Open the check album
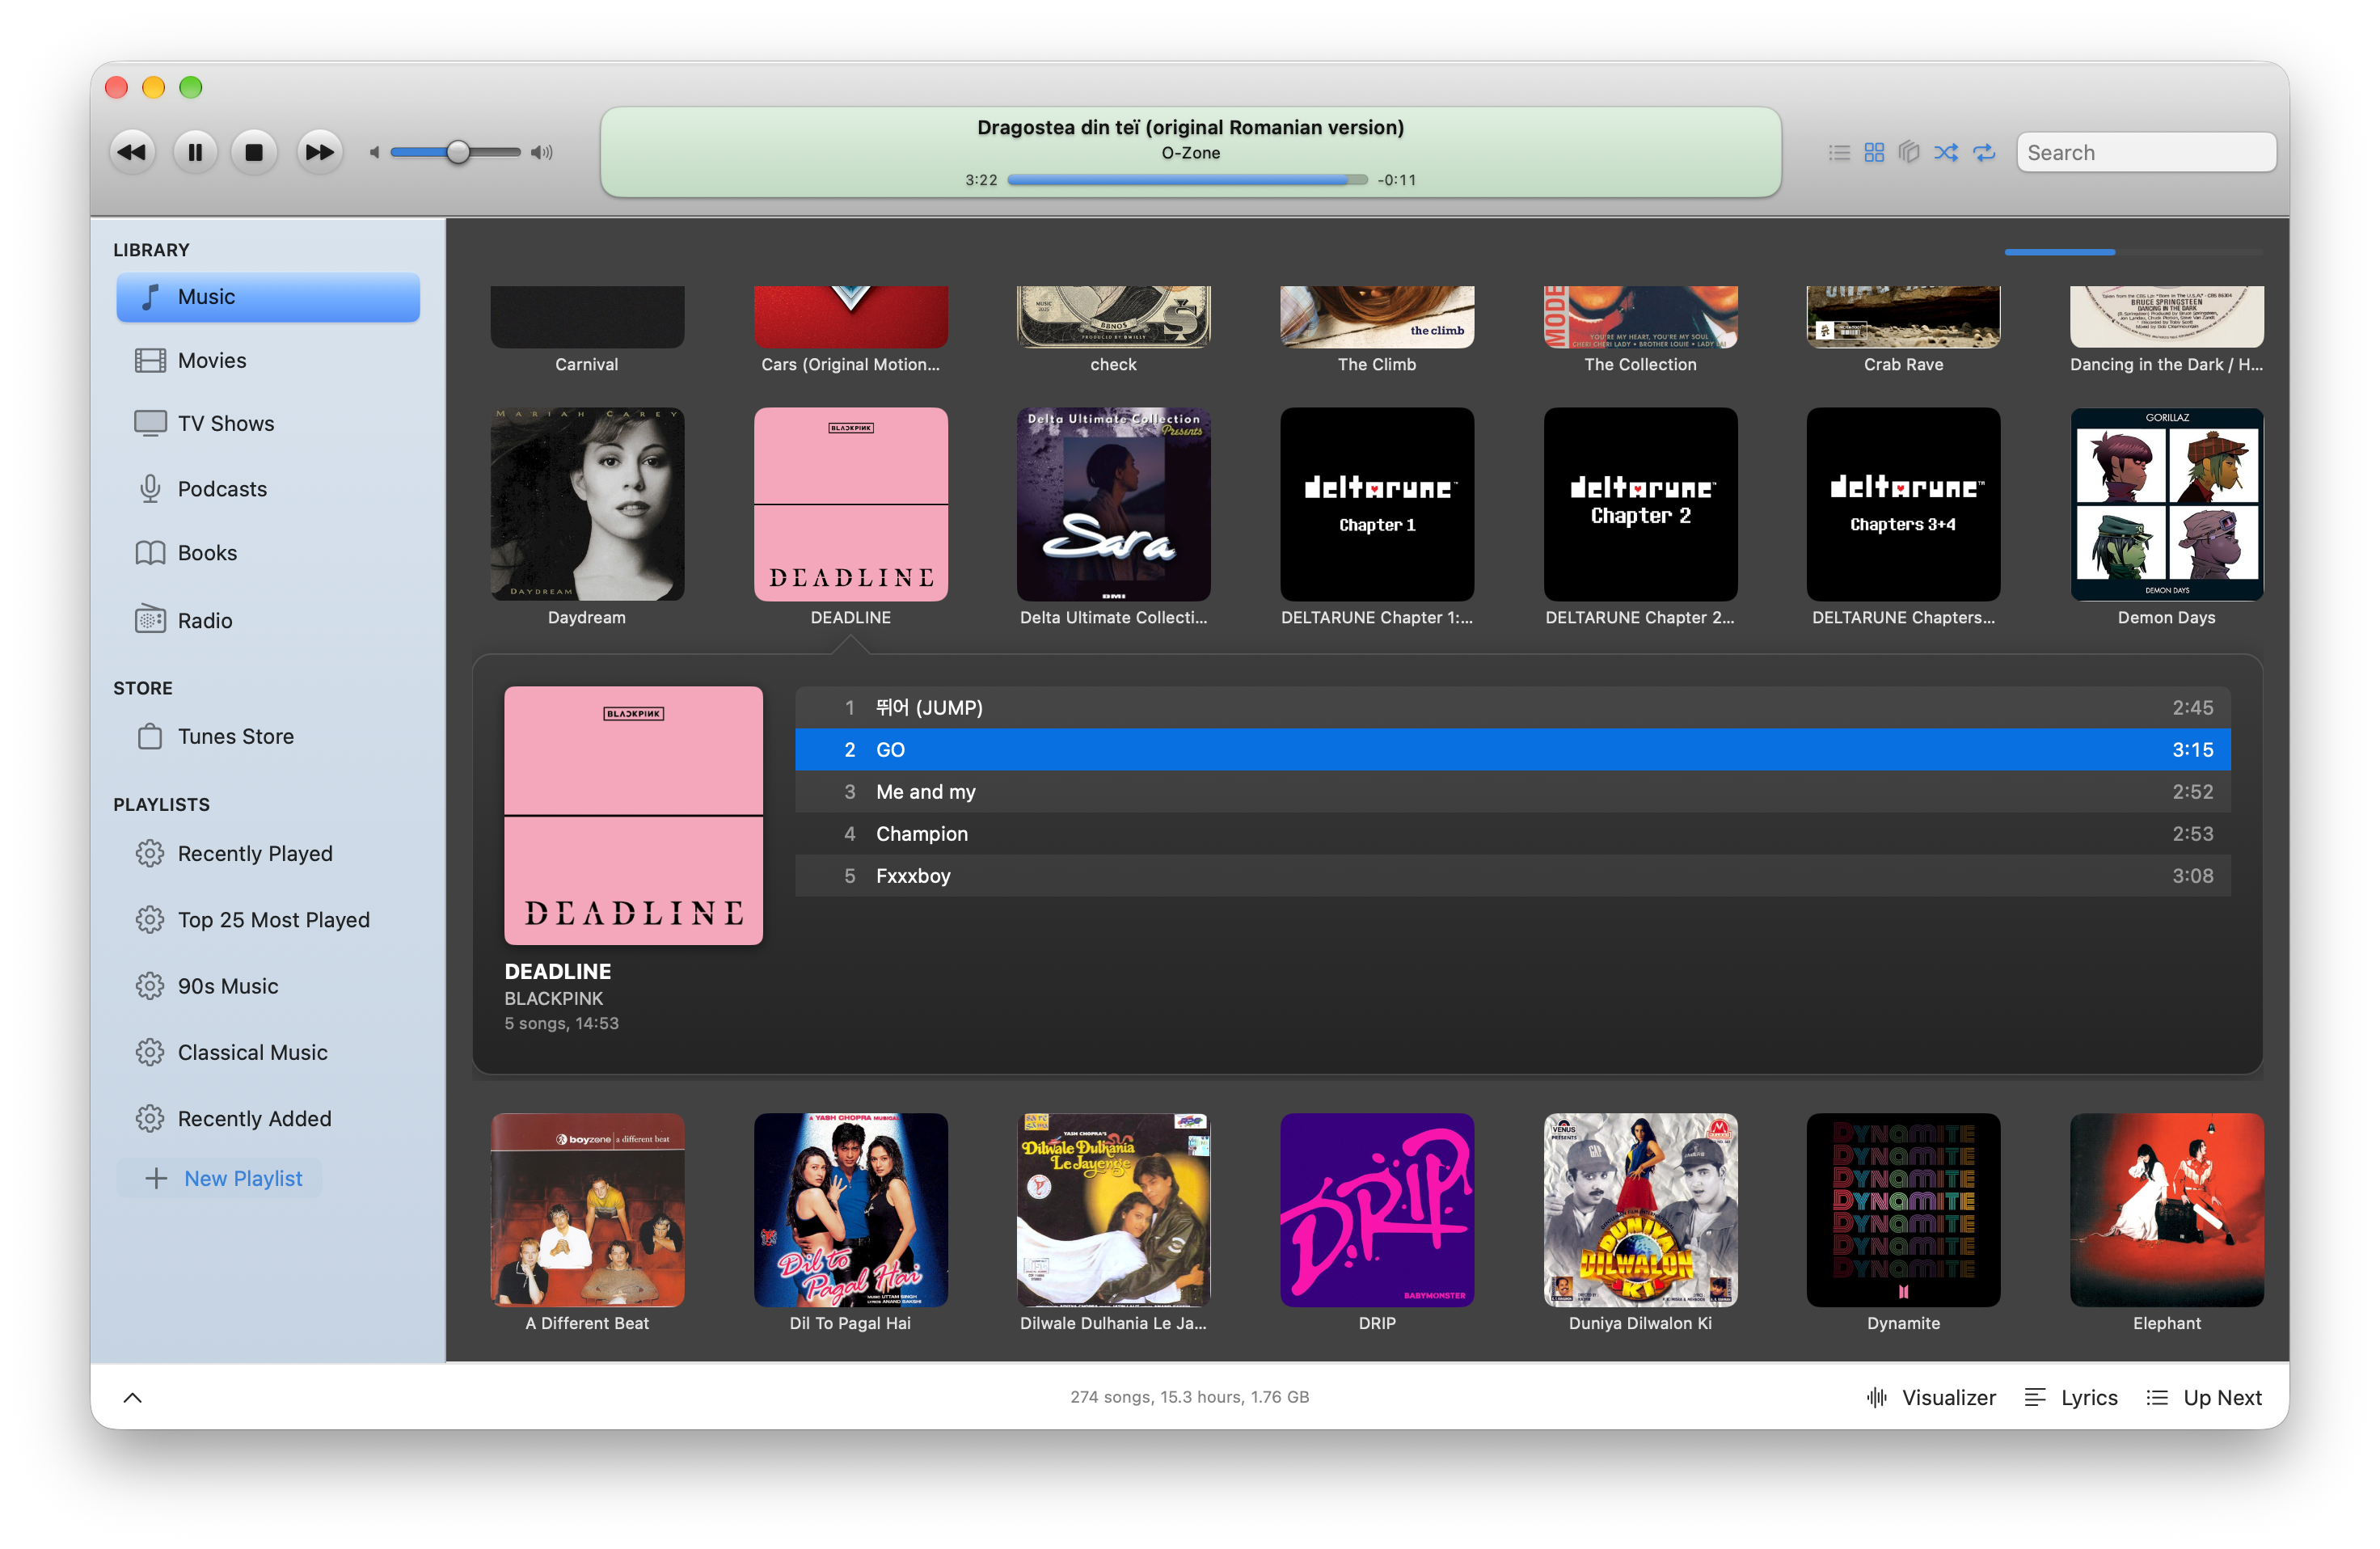Image resolution: width=2380 pixels, height=1549 pixels. pos(1113,317)
